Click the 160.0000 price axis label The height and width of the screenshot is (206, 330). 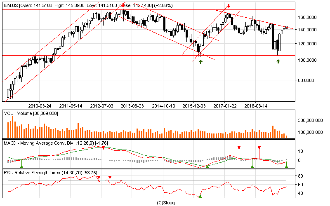307,17
